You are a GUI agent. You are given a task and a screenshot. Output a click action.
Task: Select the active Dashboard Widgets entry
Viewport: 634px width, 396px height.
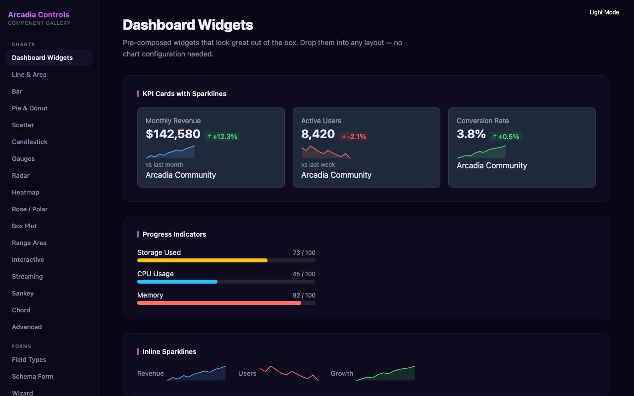(42, 57)
